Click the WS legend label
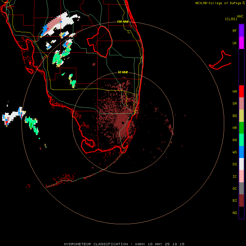This screenshot has height=246, width=246. pyautogui.click(x=235, y=152)
